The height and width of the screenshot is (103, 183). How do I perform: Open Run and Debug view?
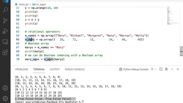click(5, 31)
